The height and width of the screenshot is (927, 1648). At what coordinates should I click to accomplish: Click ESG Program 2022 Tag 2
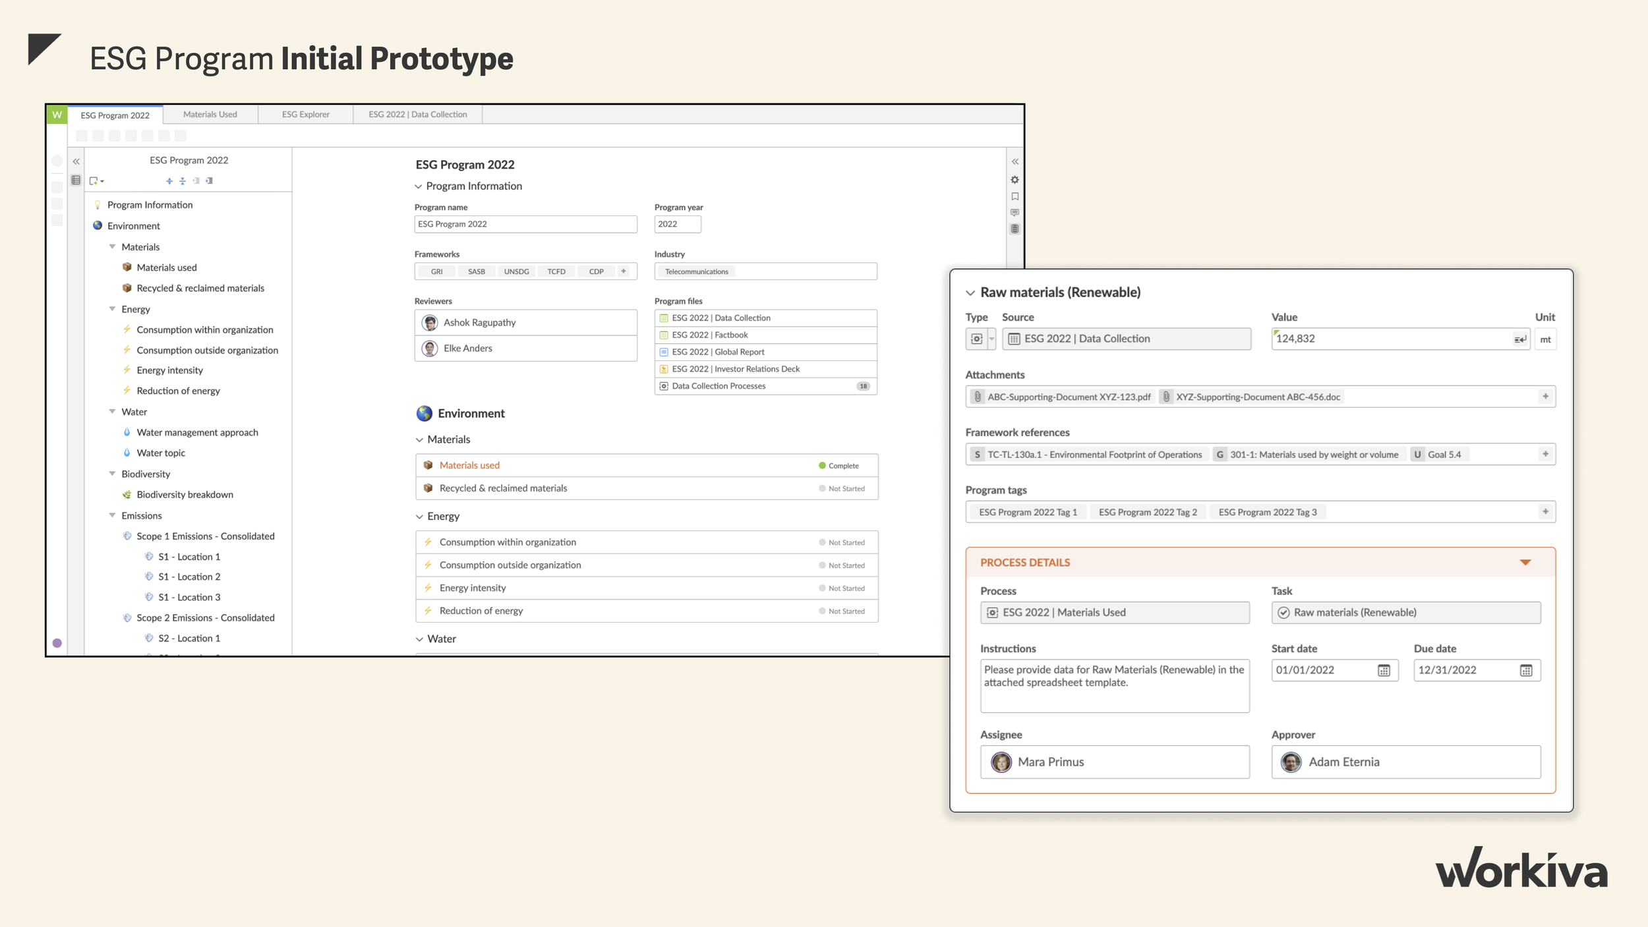(1148, 512)
